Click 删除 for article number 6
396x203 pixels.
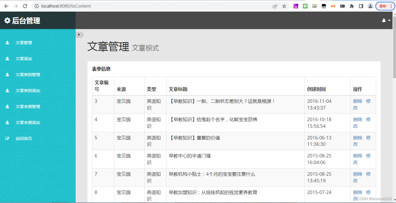pyautogui.click(x=358, y=156)
